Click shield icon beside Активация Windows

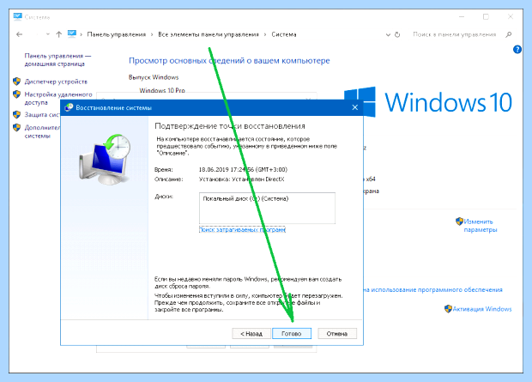448,309
